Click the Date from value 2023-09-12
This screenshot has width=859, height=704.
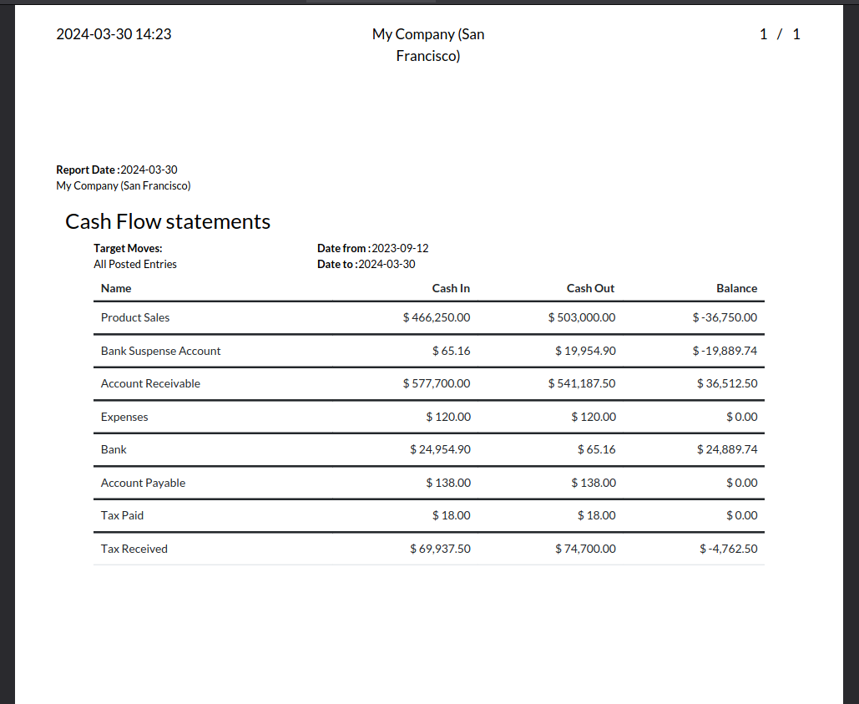tap(400, 248)
